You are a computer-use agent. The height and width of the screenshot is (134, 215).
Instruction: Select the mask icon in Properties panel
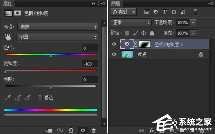17,13
